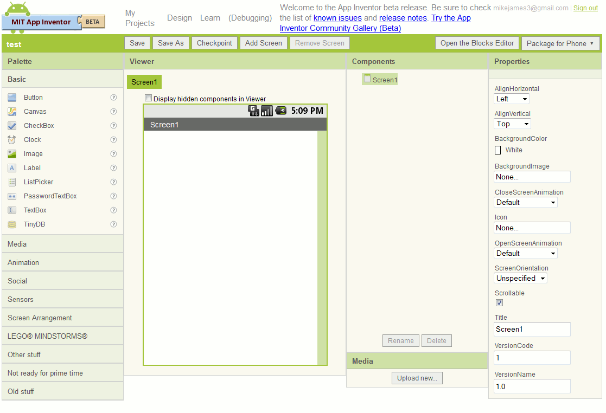View help for the Label component
The width and height of the screenshot is (606, 413).
113,168
